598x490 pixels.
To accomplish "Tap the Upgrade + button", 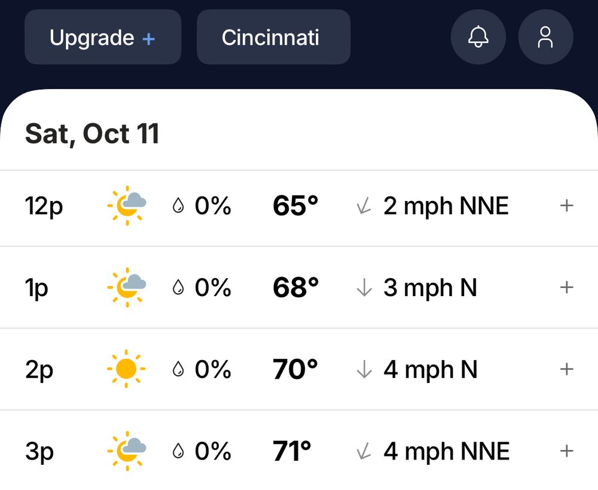I will pos(102,37).
